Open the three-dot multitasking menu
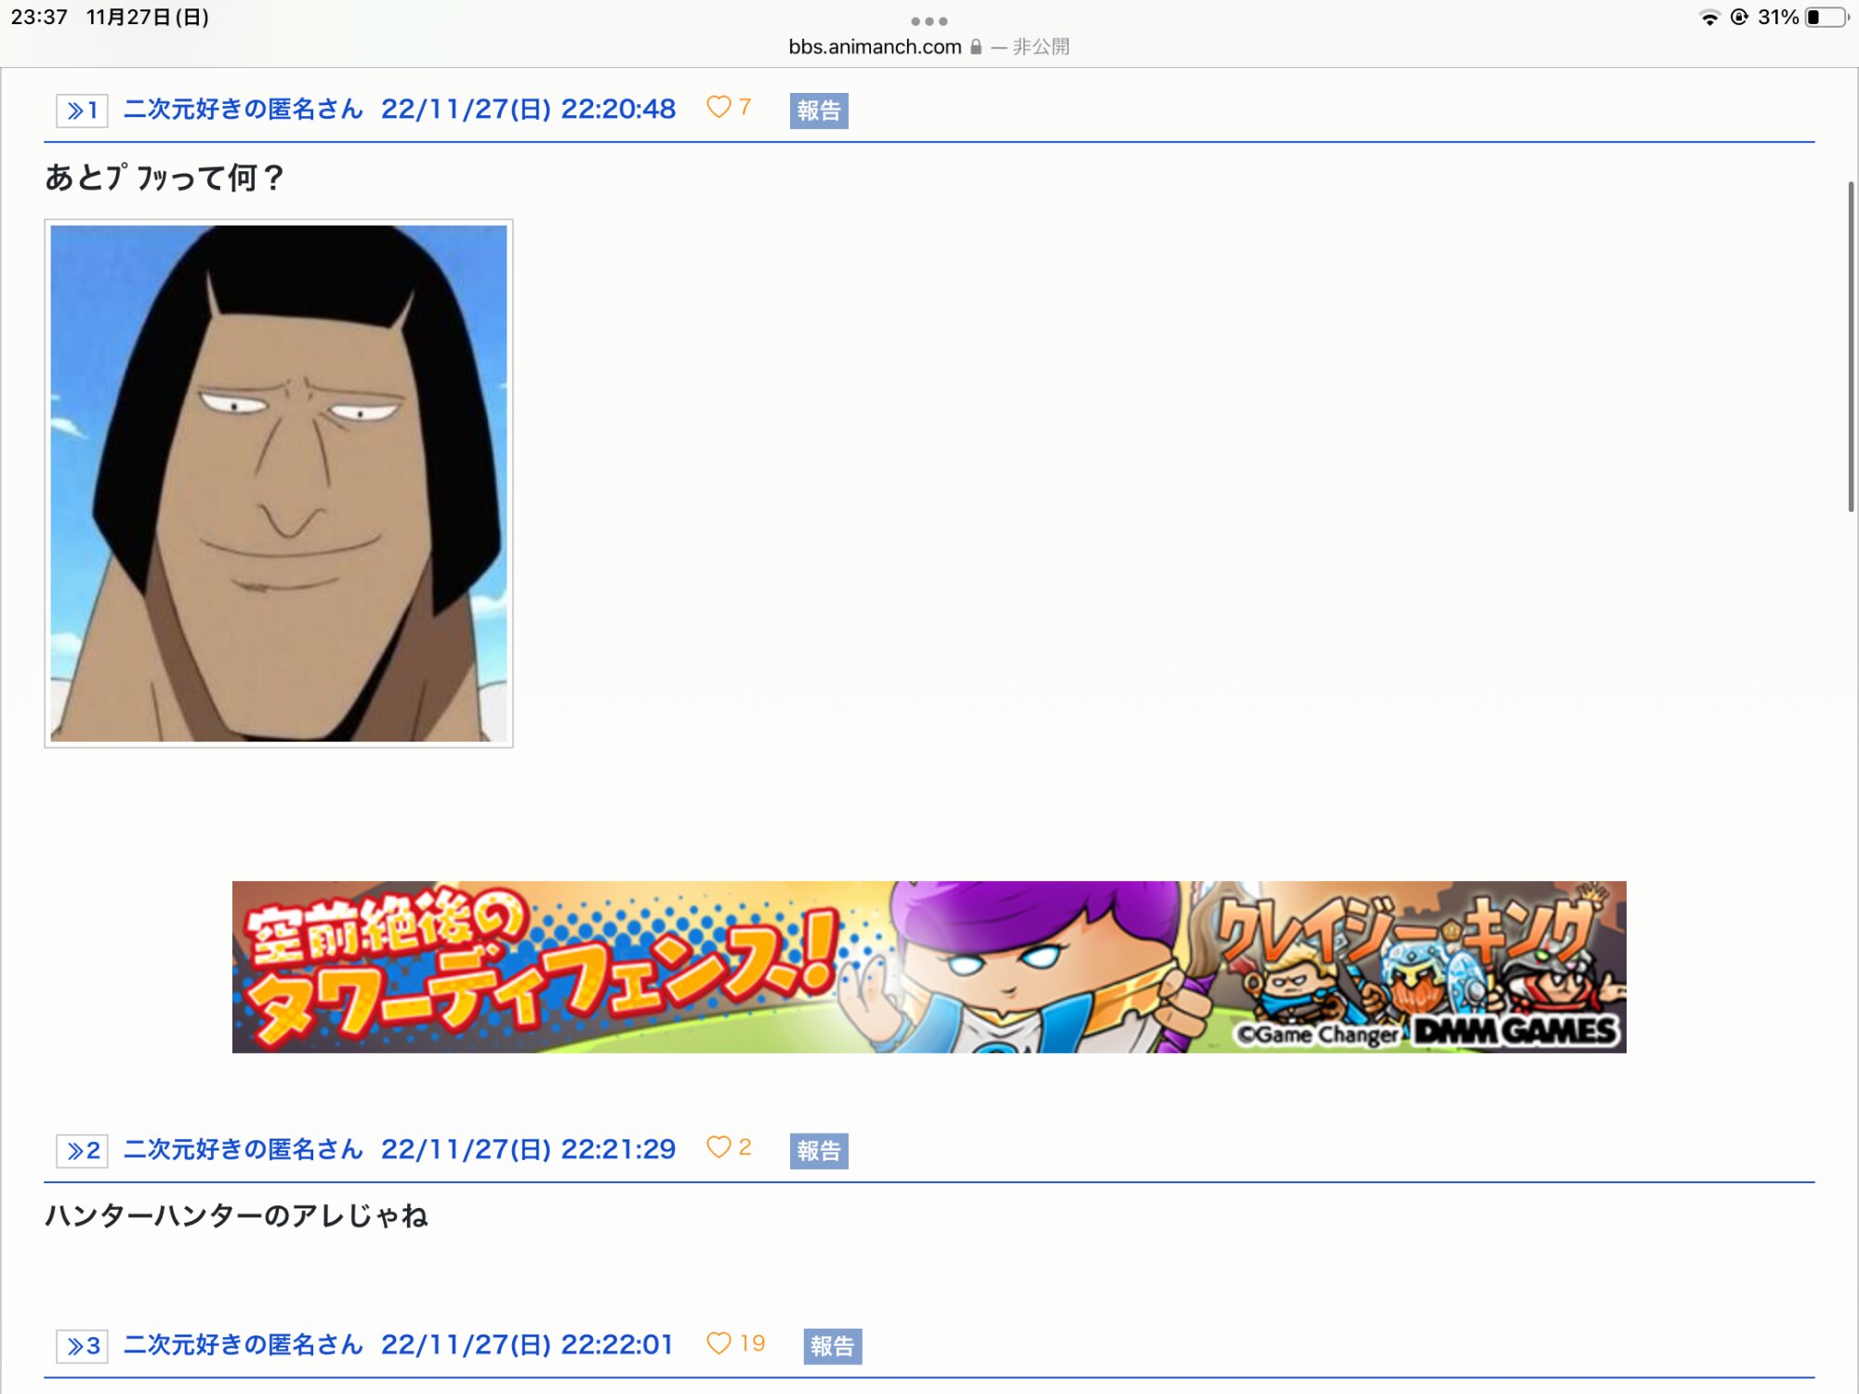The width and height of the screenshot is (1859, 1394). [x=929, y=21]
